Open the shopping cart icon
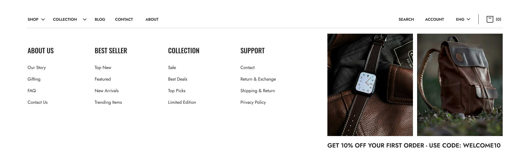Image resolution: width=530 pixels, height=157 pixels. click(x=490, y=19)
